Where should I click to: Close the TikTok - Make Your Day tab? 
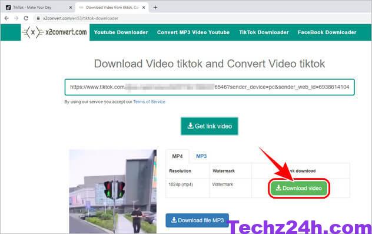click(x=71, y=7)
